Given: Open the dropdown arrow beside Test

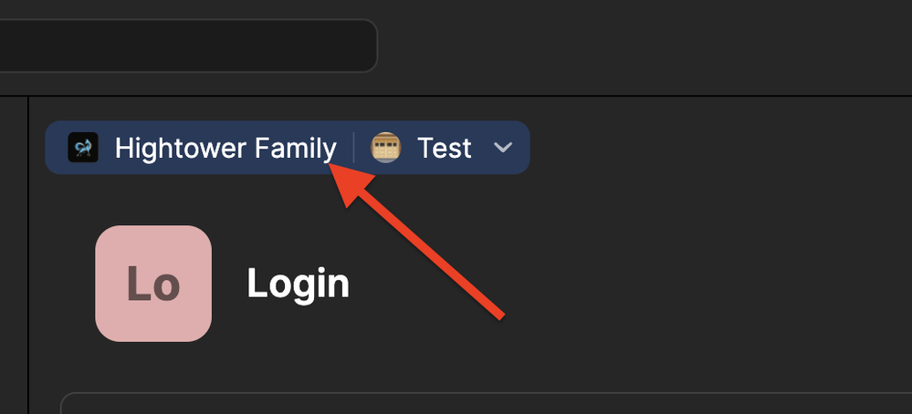Looking at the screenshot, I should pos(502,148).
